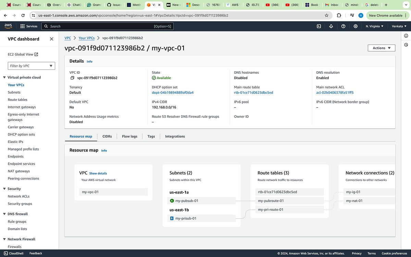This screenshot has width=411, height=257.
Task: Copy the VPC ID using the copy icon
Action: pos(72,78)
